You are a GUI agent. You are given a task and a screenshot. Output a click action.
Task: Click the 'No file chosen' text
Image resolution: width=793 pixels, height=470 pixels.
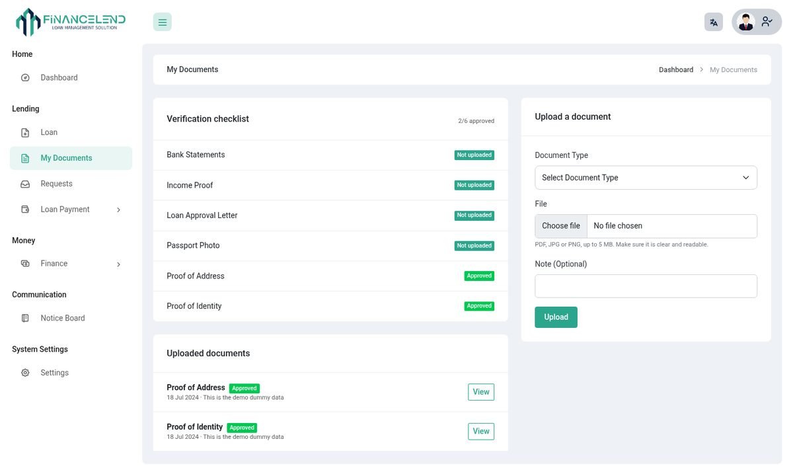point(618,226)
